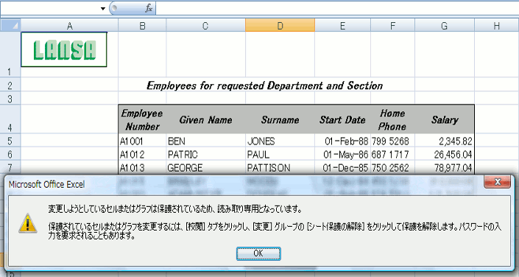Select column A header
Image resolution: width=519 pixels, height=277 pixels.
69,26
